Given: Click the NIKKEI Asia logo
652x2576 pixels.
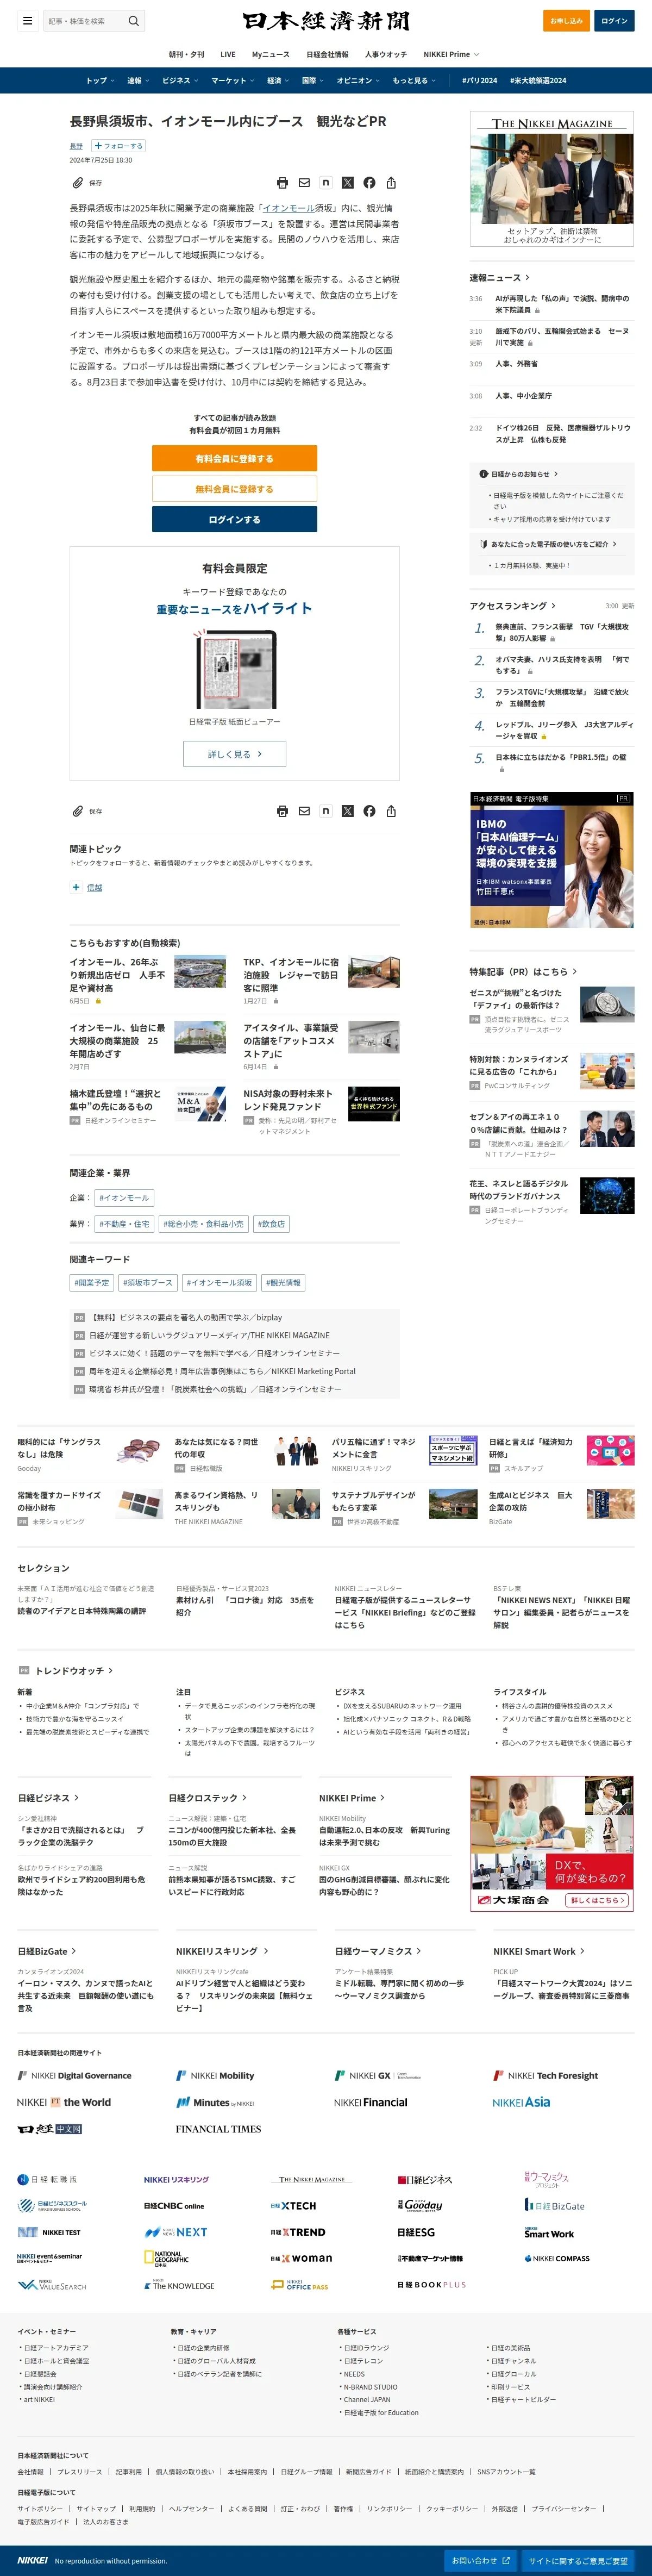Looking at the screenshot, I should pyautogui.click(x=521, y=2102).
